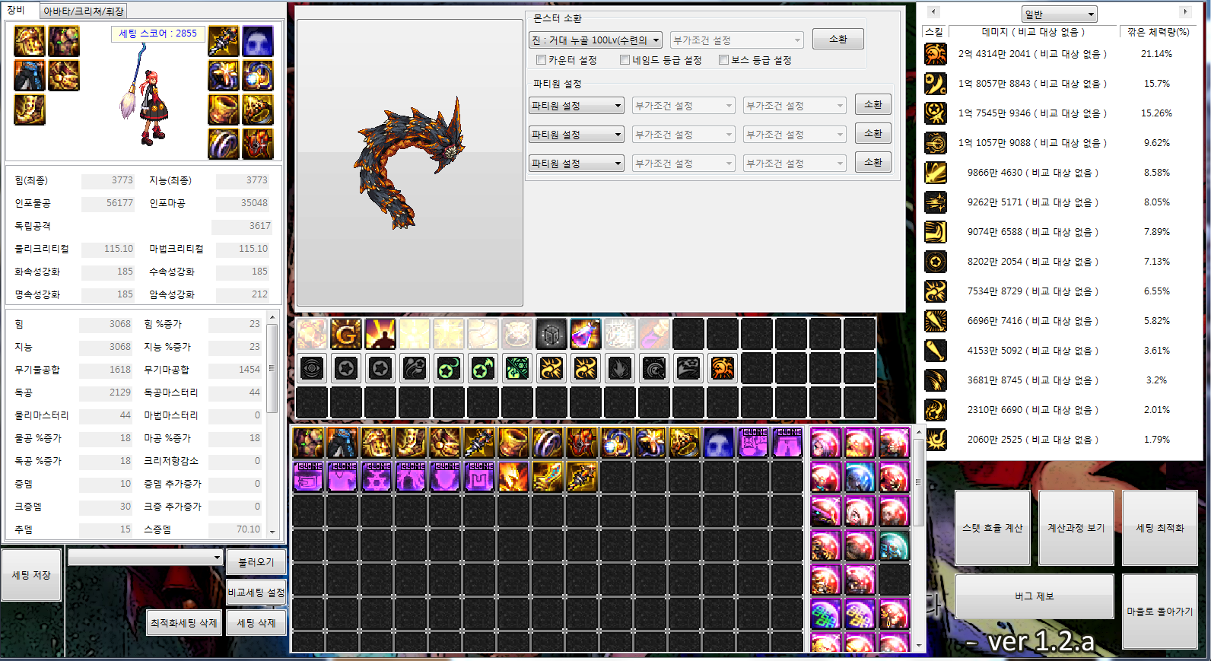Toggle the golden G buff icon
The image size is (1211, 661).
coord(346,334)
